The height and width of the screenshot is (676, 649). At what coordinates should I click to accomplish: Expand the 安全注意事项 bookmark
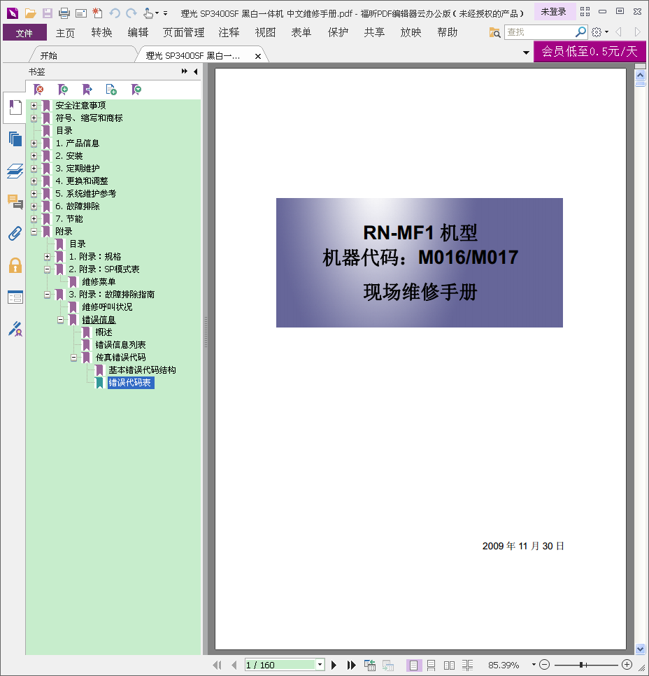point(34,106)
